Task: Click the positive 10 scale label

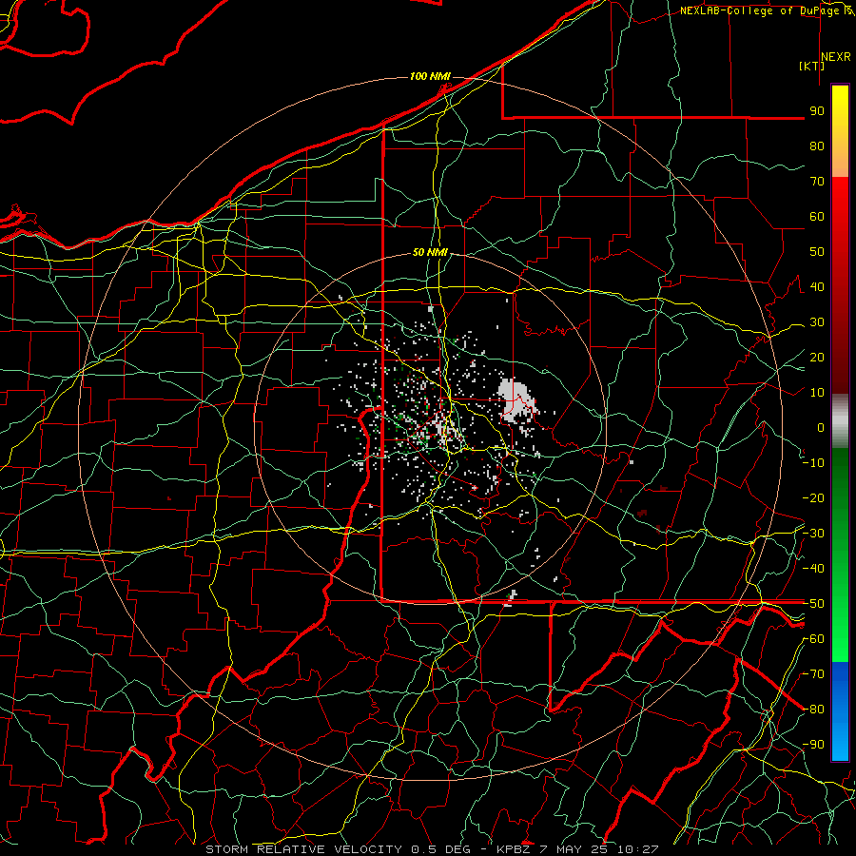Action: (817, 393)
